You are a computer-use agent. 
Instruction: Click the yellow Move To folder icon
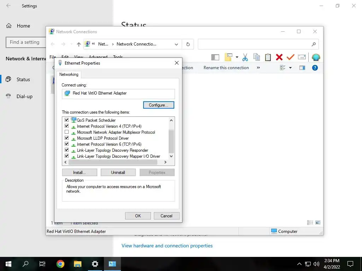click(x=228, y=57)
